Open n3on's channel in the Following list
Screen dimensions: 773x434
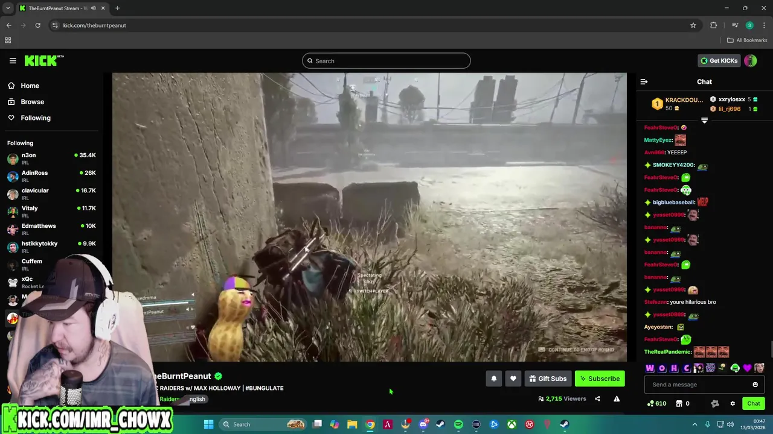click(51, 159)
